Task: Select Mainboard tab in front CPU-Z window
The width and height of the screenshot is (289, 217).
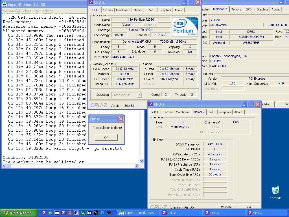Action: [x=123, y=10]
